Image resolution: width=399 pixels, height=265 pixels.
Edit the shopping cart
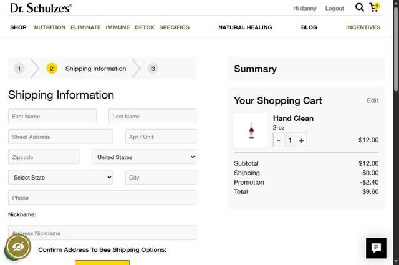tap(372, 100)
